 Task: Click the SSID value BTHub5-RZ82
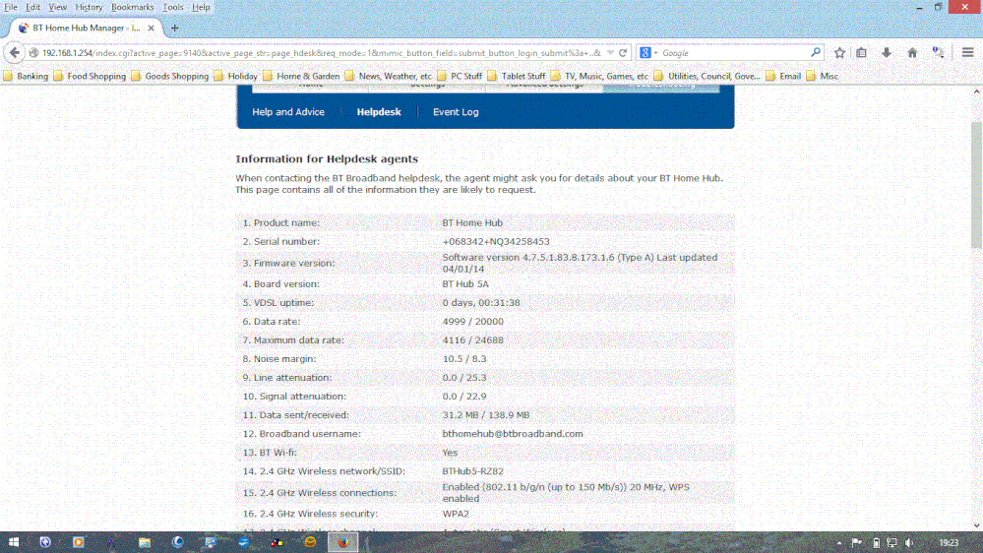click(472, 471)
